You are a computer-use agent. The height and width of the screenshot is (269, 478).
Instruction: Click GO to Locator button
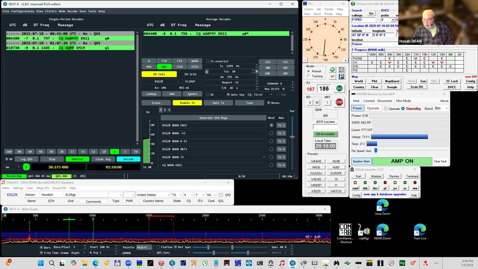tap(325, 134)
